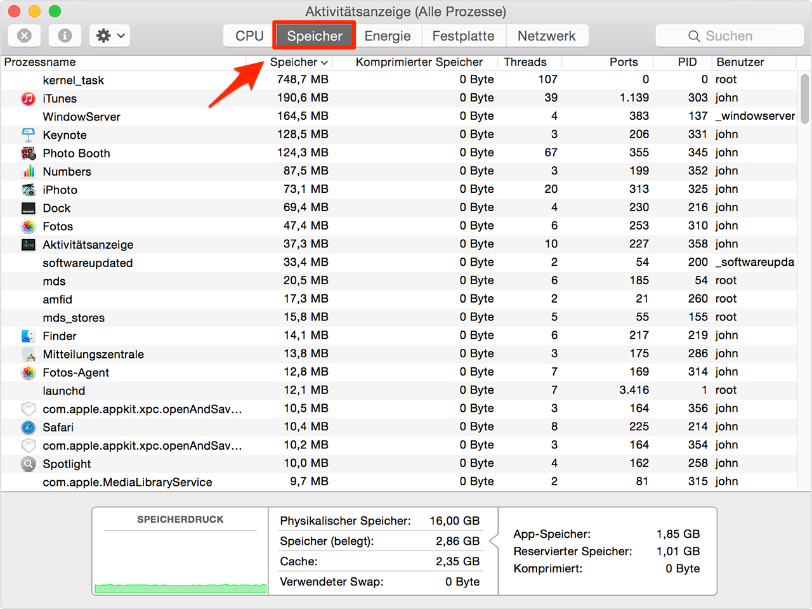Image resolution: width=812 pixels, height=609 pixels.
Task: Click the Speicher (belegt) 2,86 GB value
Action: (x=457, y=541)
